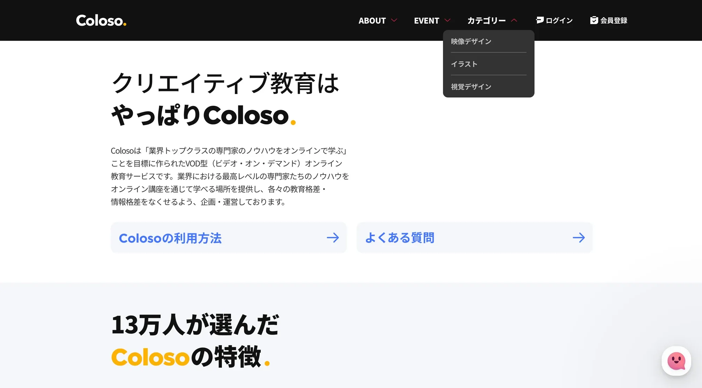Open the よくある質問 button
The width and height of the screenshot is (702, 388).
pyautogui.click(x=475, y=238)
